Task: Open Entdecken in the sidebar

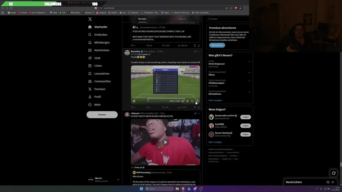Action: click(x=98, y=35)
